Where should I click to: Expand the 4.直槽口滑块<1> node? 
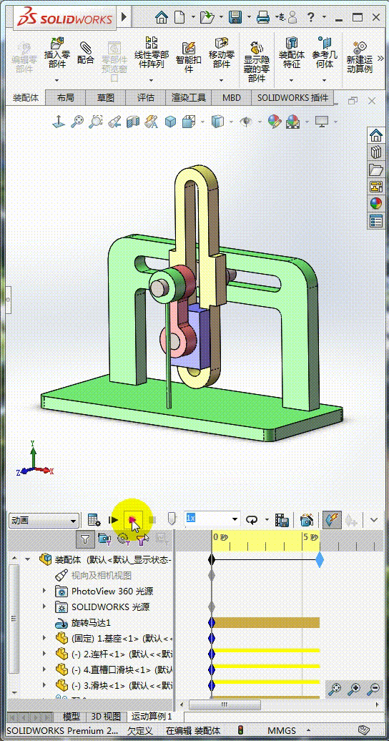pos(44,669)
